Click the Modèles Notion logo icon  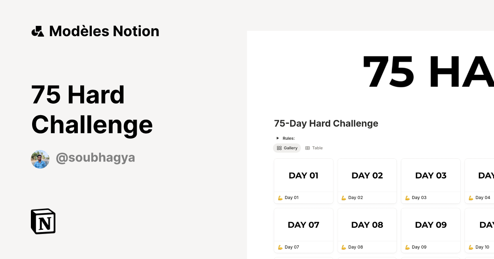click(38, 31)
